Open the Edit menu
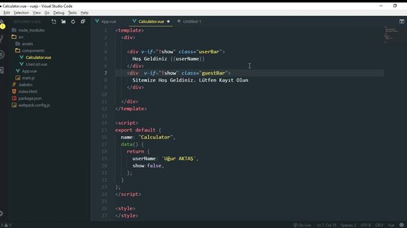Screen dimensions: 407x228 [x=6, y=13]
